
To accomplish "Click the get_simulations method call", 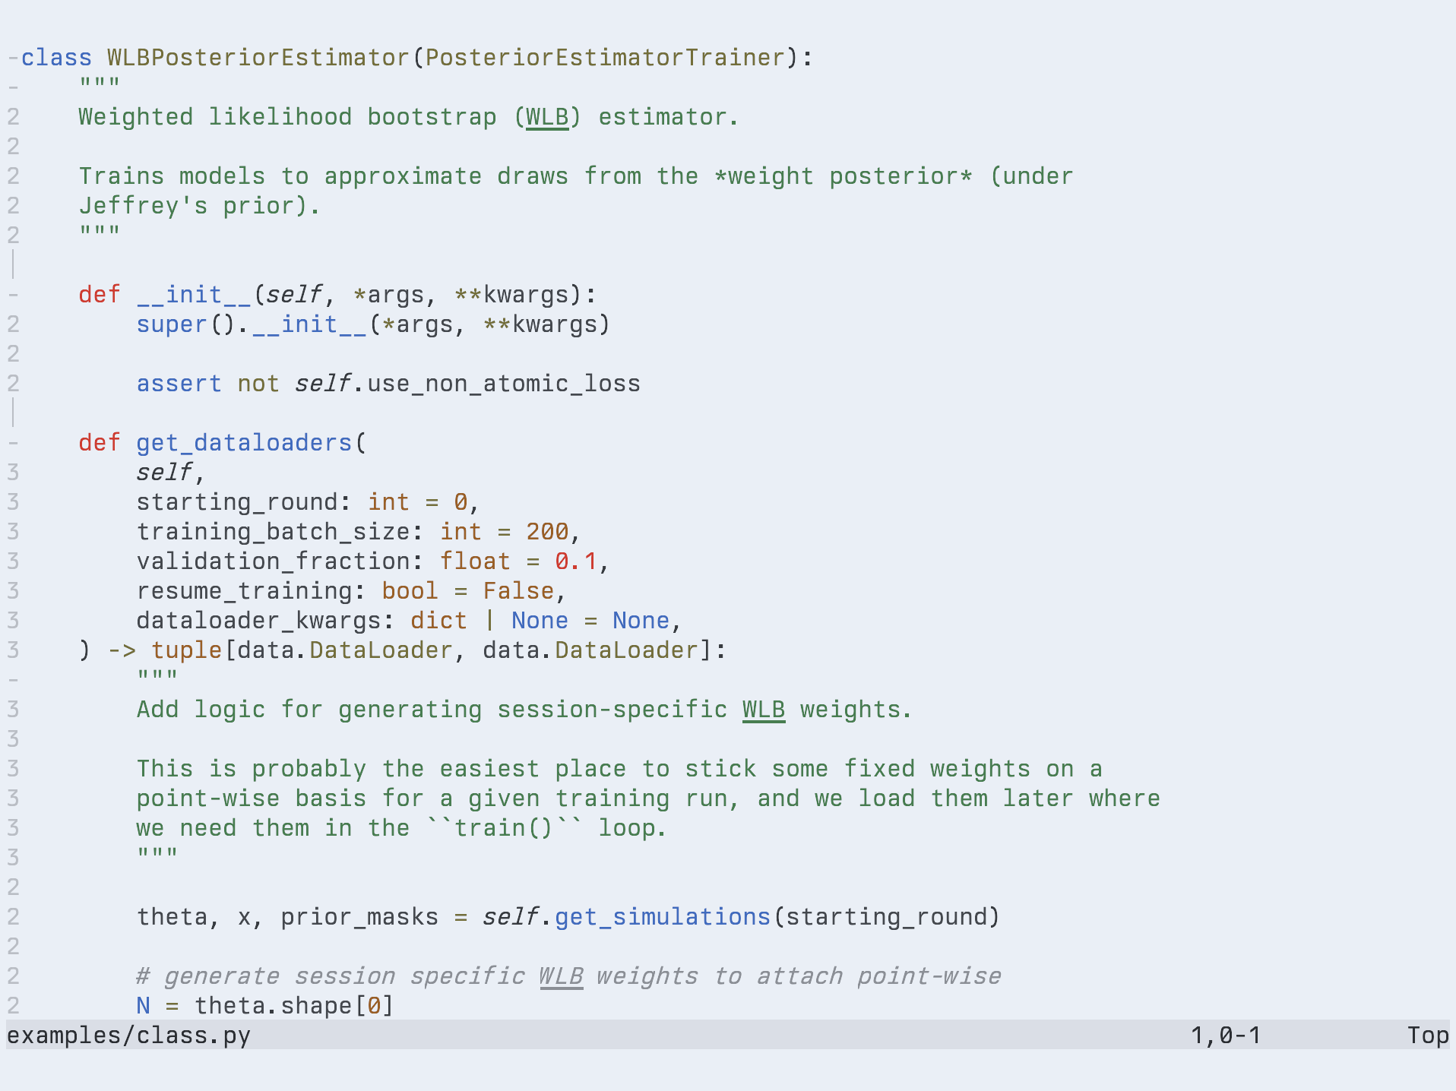I will 663,917.
